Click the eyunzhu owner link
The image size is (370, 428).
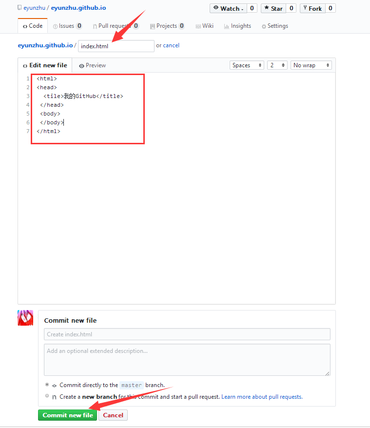[35, 8]
